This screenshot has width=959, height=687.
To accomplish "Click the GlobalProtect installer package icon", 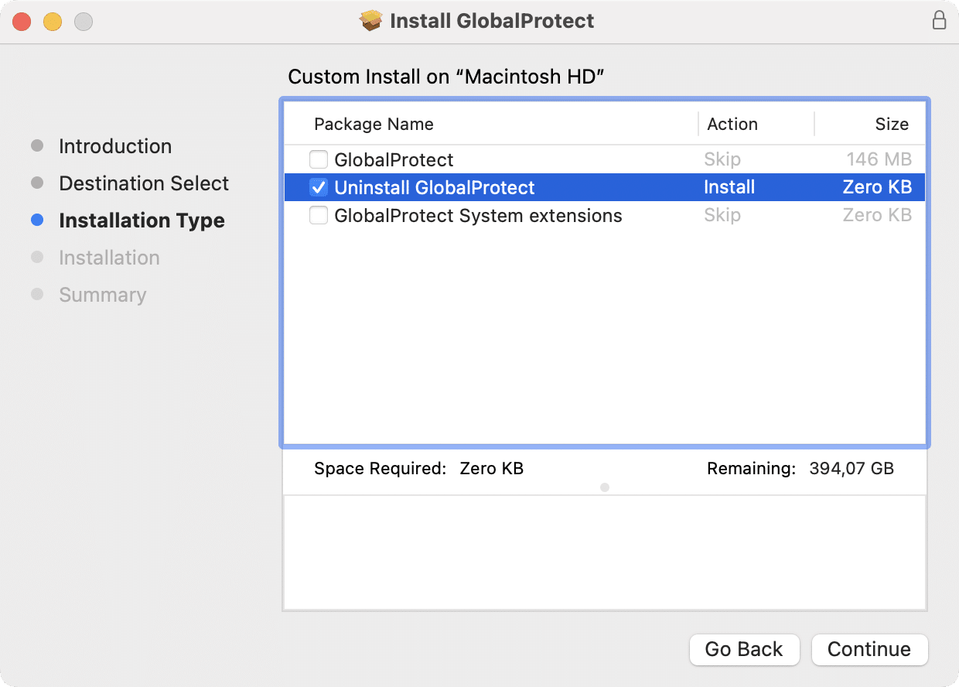I will click(372, 21).
